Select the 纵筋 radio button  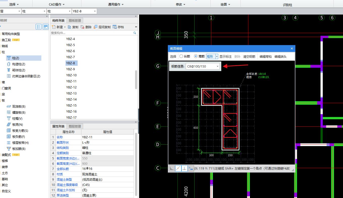pyautogui.click(x=181, y=56)
